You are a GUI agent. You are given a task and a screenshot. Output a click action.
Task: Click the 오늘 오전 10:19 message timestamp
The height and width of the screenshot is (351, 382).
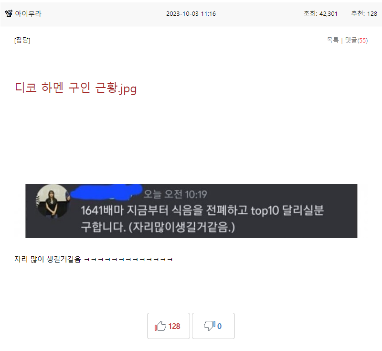coord(175,195)
